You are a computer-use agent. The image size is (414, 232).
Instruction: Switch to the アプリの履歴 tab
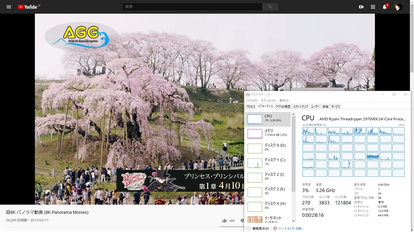tap(283, 107)
